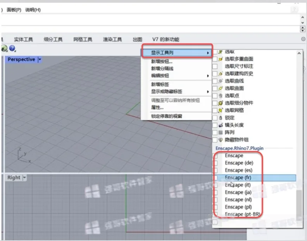Toggle the 选取曲线 checkbox
Screen dimensions: 307x241
[x=215, y=81]
